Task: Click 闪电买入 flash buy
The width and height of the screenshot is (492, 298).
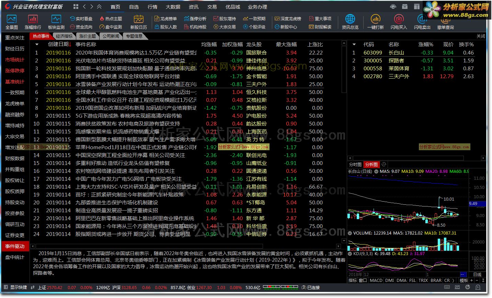Action: tap(399, 22)
